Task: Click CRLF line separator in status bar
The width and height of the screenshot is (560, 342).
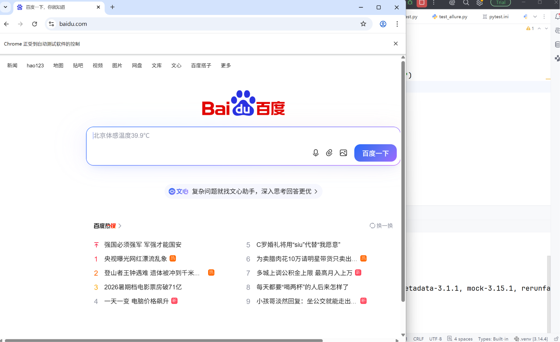Action: 418,339
